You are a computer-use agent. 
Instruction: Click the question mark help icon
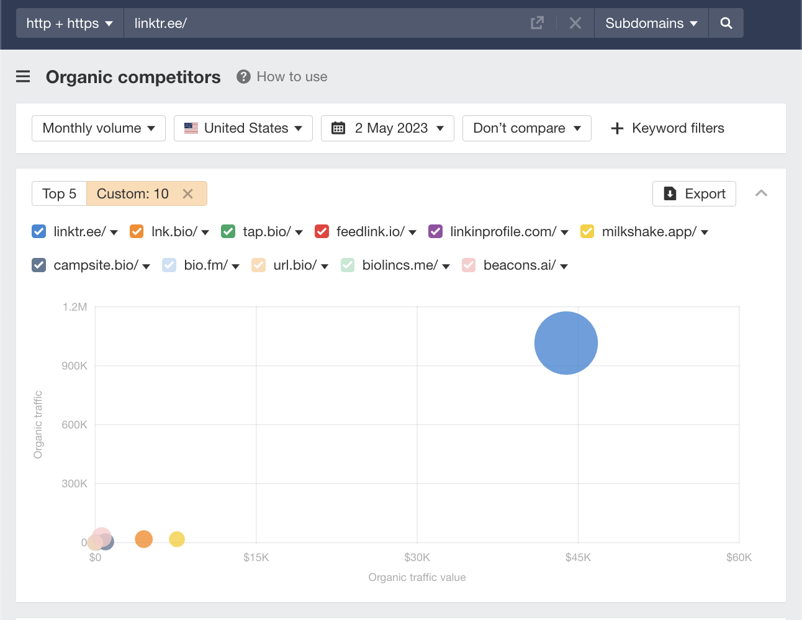[x=243, y=76]
